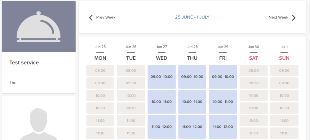The width and height of the screenshot is (310, 140).
Task: Select the SAT Jun 30 column header
Action: (253, 58)
